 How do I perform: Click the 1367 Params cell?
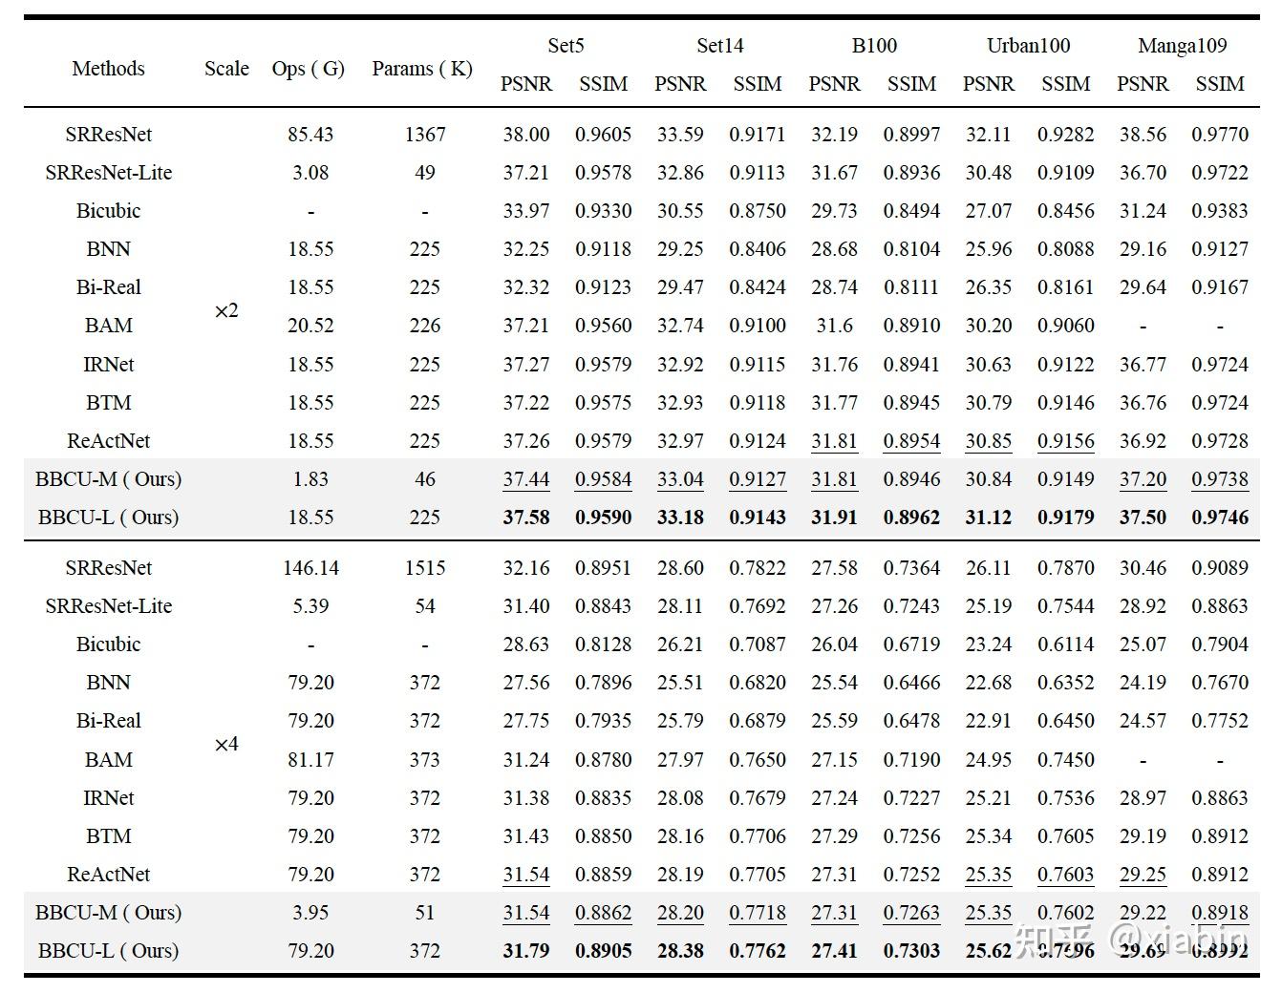pyautogui.click(x=425, y=135)
